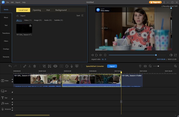Open the Transitions sidebar panel
Image resolution: width=179 pixels, height=117 pixels.
coord(6,33)
